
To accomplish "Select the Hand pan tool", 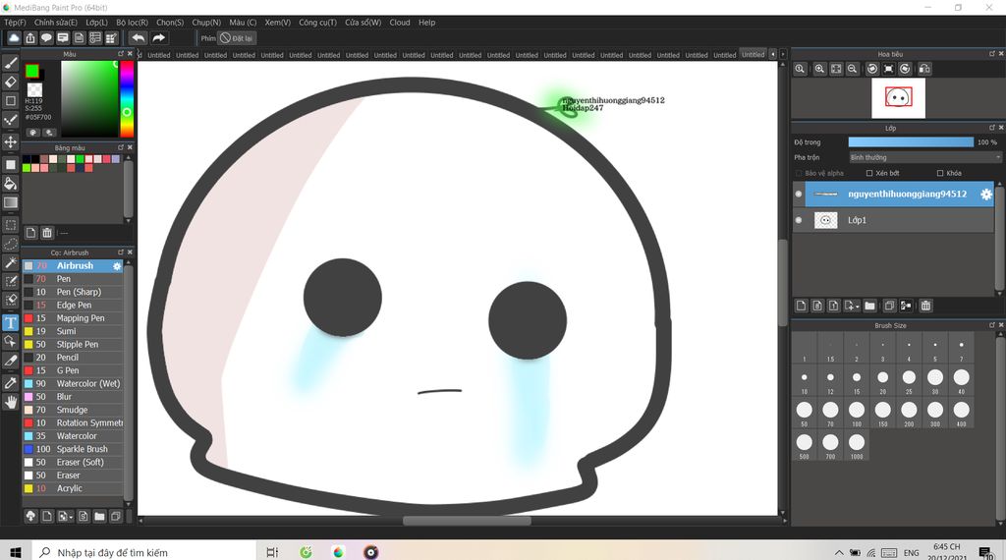I will [11, 401].
